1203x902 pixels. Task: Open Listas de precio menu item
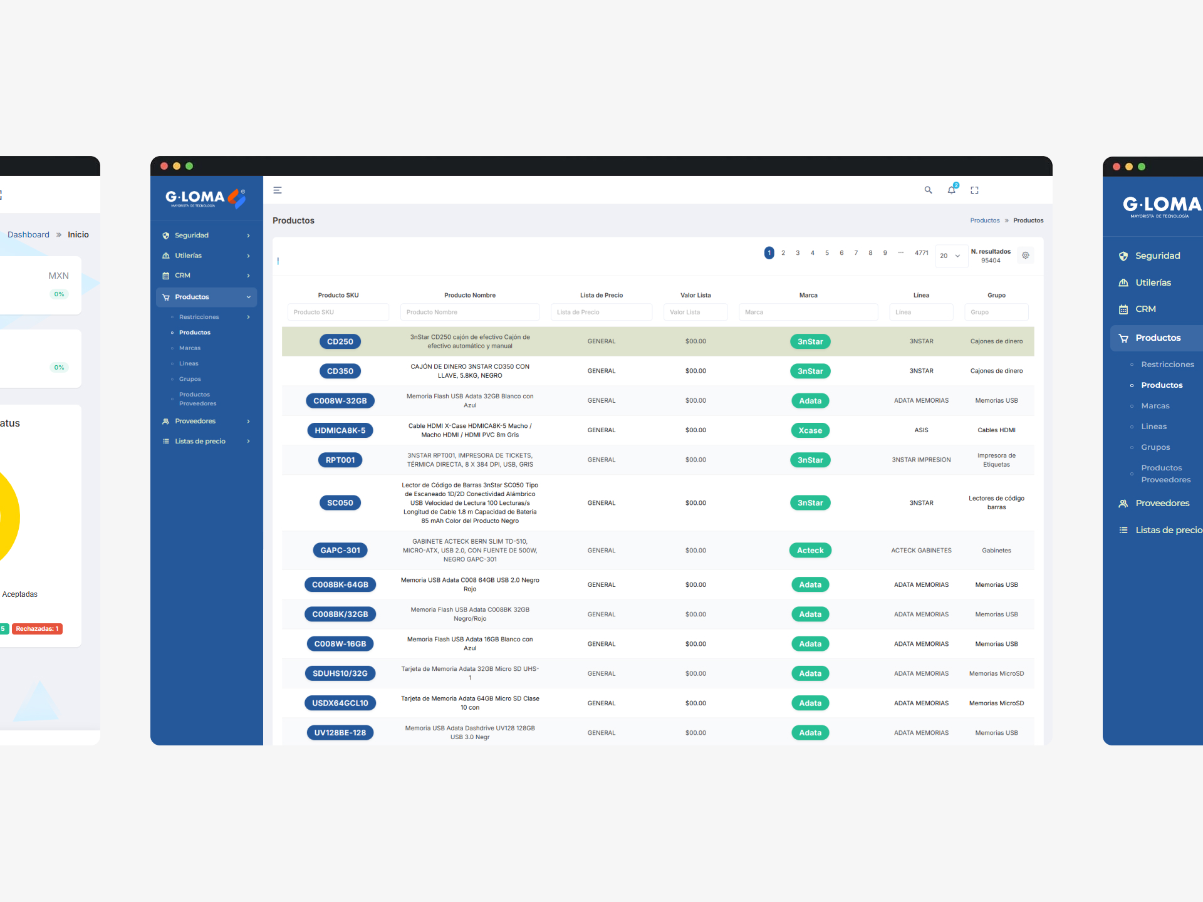[200, 441]
